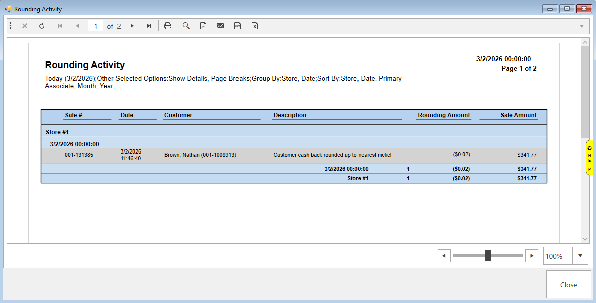Expand the toolbar overflow arrow at right
Viewport: 596px width, 303px height.
click(582, 26)
